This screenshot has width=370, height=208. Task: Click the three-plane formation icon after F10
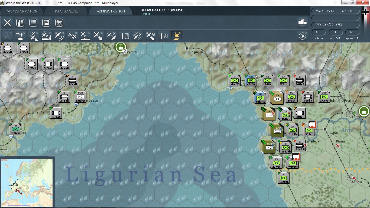pos(111,36)
